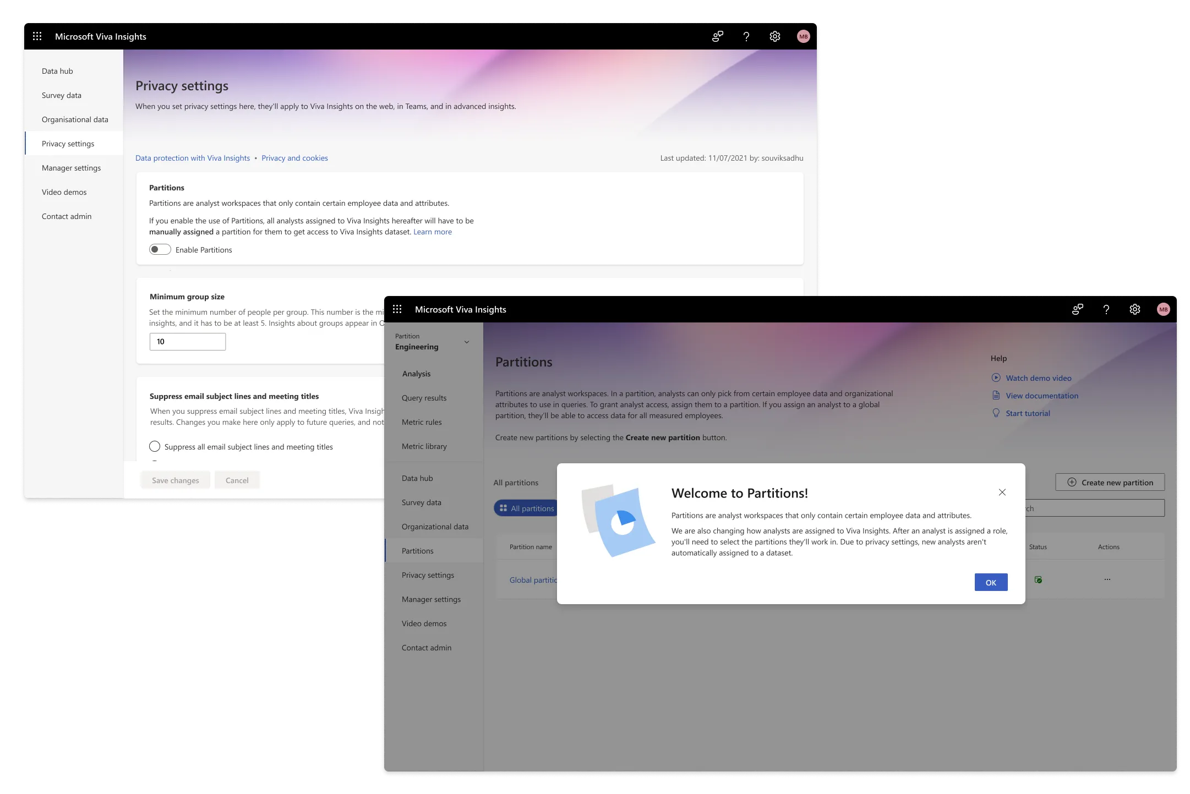This screenshot has height=794, width=1190.
Task: Expand the Engineering partition selector
Action: click(x=467, y=342)
